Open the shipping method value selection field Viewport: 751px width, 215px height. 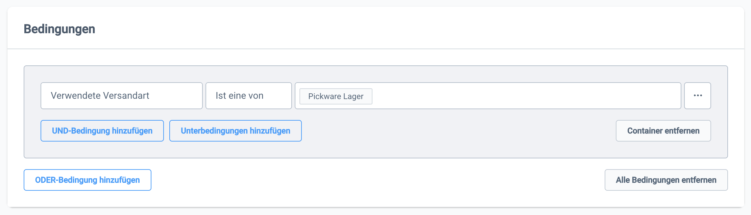[507, 96]
